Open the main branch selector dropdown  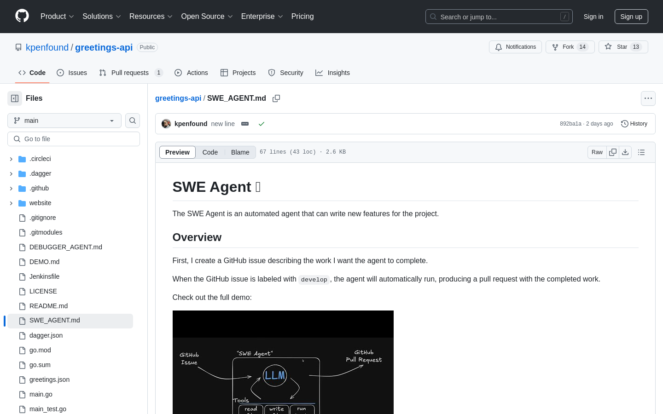point(64,121)
